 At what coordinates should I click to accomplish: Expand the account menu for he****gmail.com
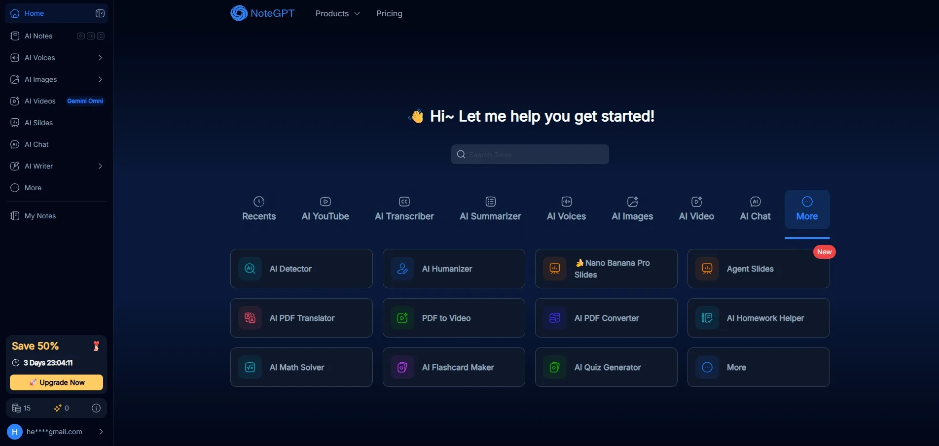click(x=101, y=432)
